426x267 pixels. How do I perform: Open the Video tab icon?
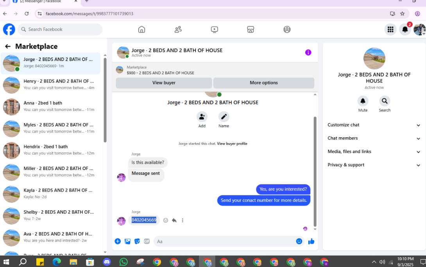214,29
